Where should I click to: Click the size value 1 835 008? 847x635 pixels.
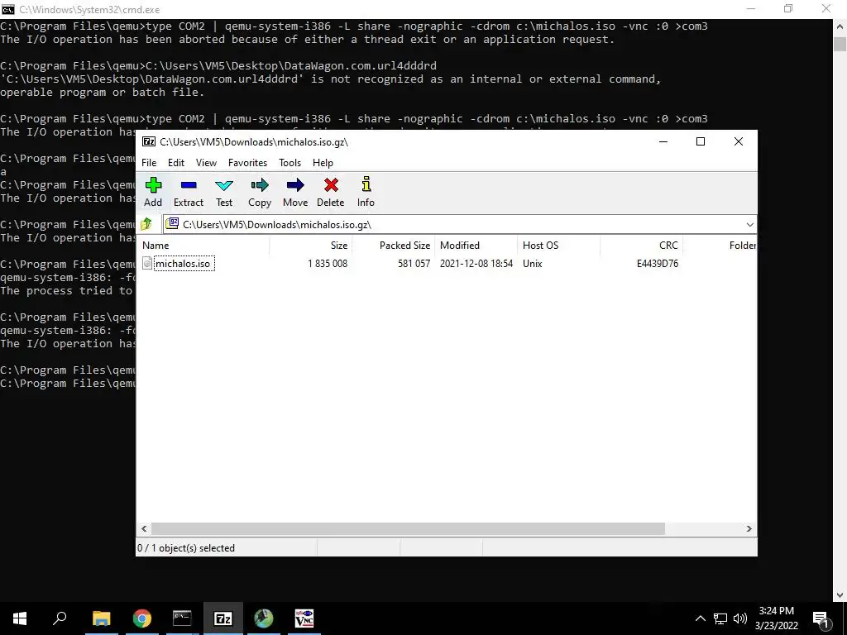[328, 264]
